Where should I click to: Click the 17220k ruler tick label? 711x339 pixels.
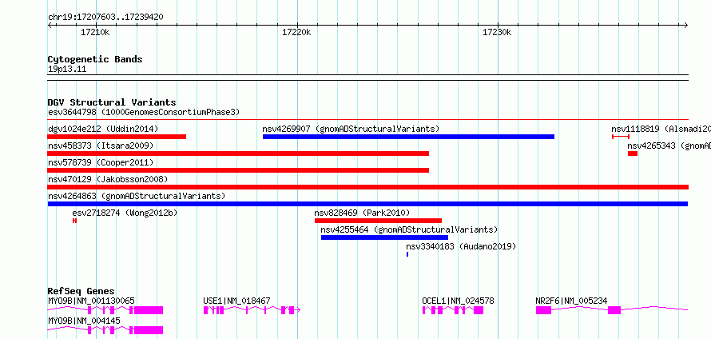point(296,32)
